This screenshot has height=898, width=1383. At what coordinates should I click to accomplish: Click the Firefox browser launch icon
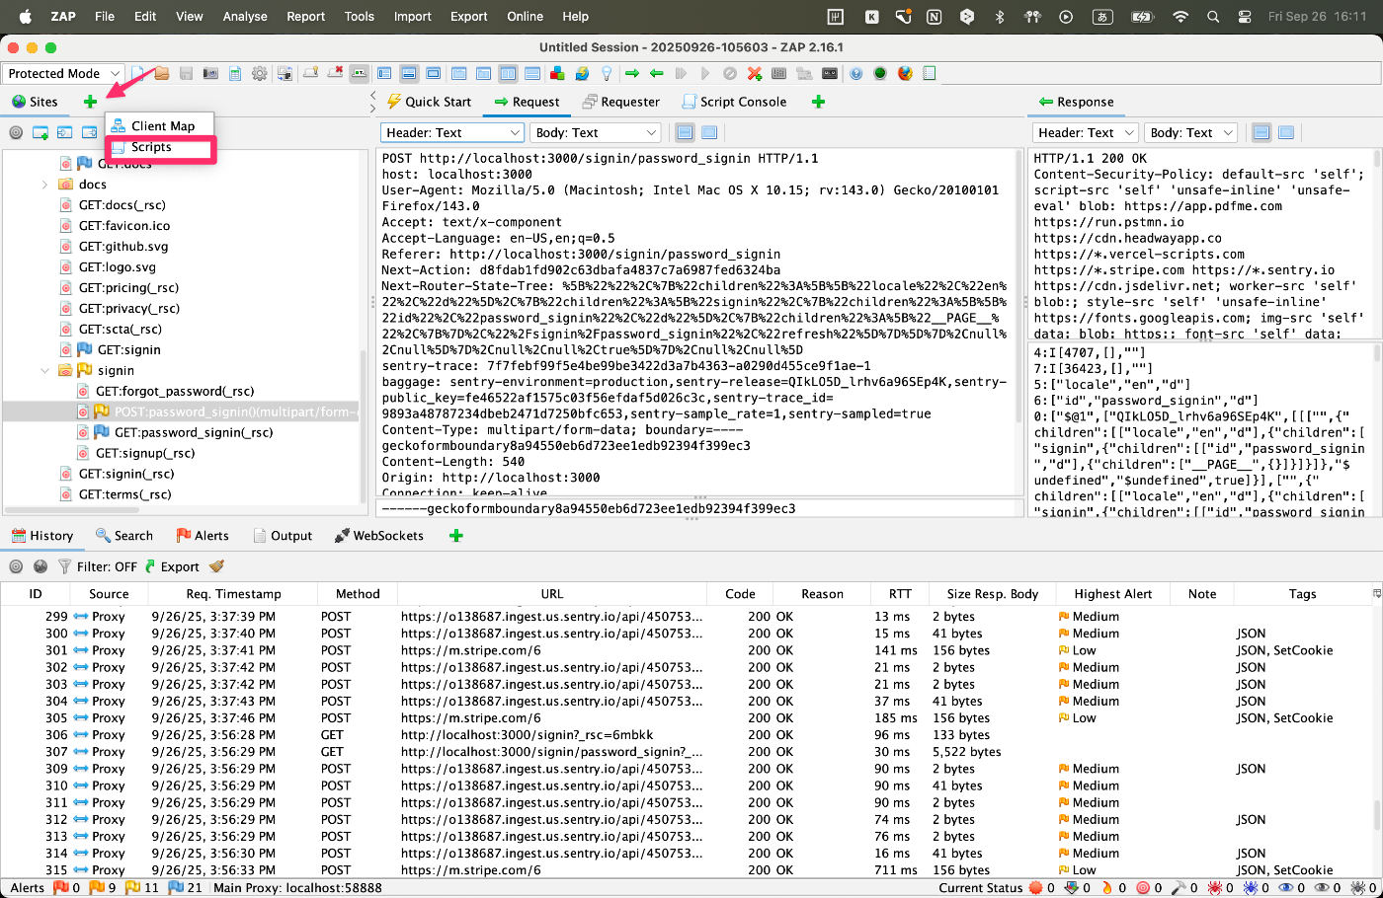pos(905,73)
